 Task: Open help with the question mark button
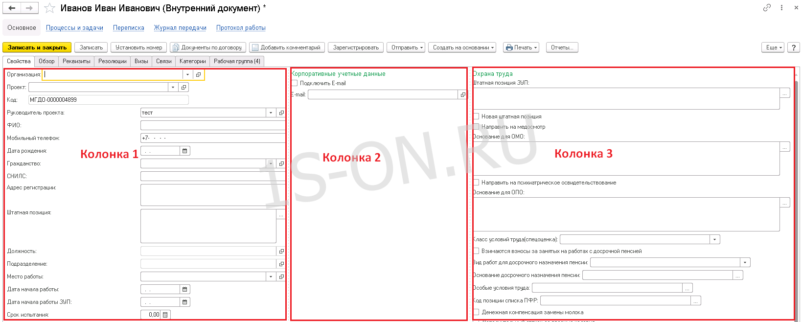click(794, 47)
